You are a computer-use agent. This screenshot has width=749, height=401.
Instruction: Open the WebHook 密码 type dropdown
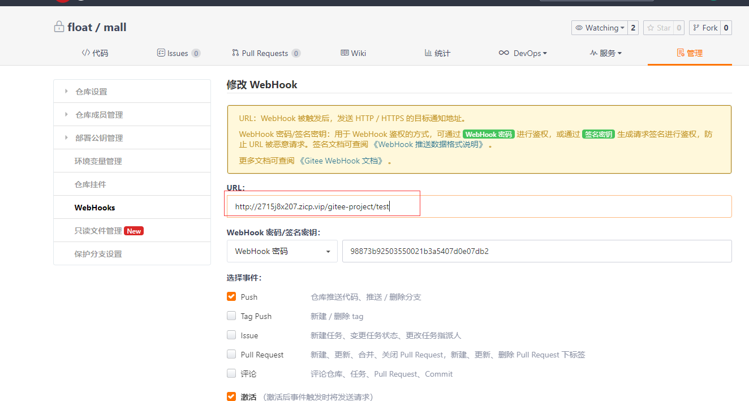coord(282,251)
